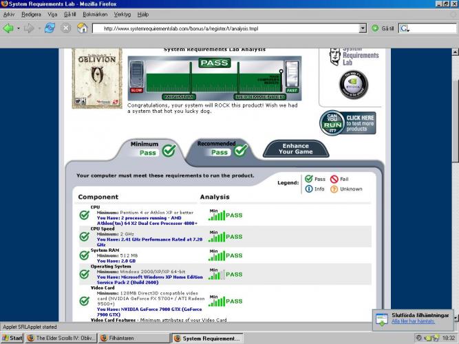Open the Bokmärken menu
This screenshot has height=344, width=459.
click(x=94, y=14)
